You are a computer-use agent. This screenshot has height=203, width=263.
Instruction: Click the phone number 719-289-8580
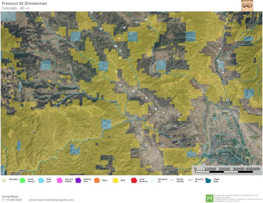[x=13, y=200]
